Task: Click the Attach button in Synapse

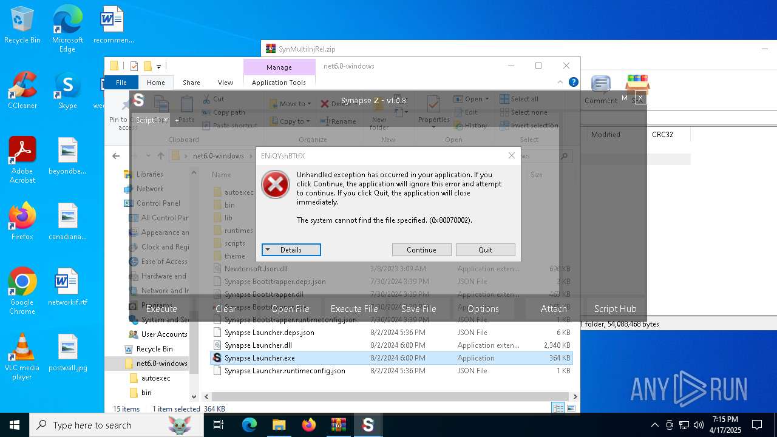Action: 554,309
